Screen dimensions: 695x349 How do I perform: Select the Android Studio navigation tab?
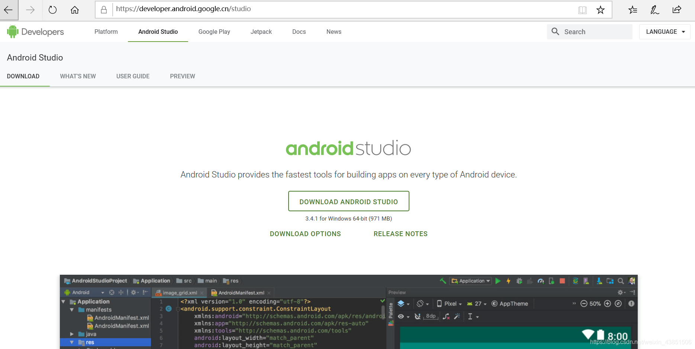158,32
